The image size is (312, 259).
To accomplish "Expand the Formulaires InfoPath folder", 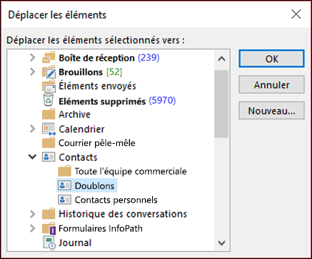I will pyautogui.click(x=33, y=228).
